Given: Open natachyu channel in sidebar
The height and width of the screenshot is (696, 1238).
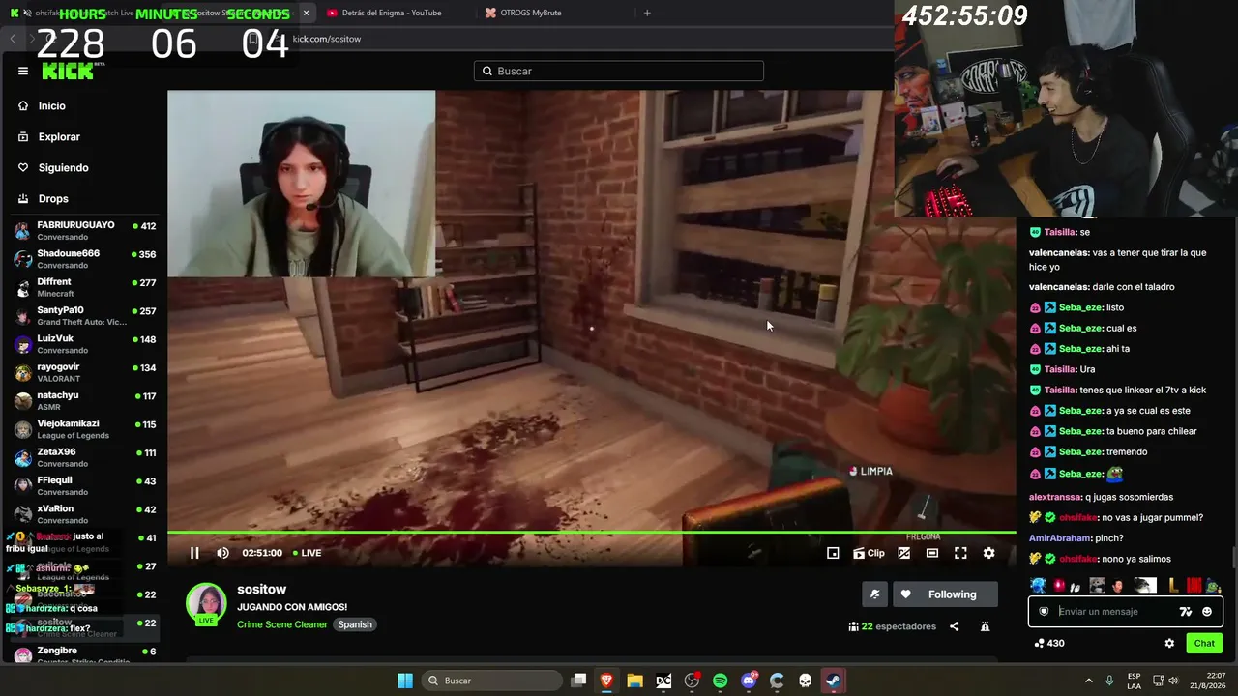Looking at the screenshot, I should (84, 401).
